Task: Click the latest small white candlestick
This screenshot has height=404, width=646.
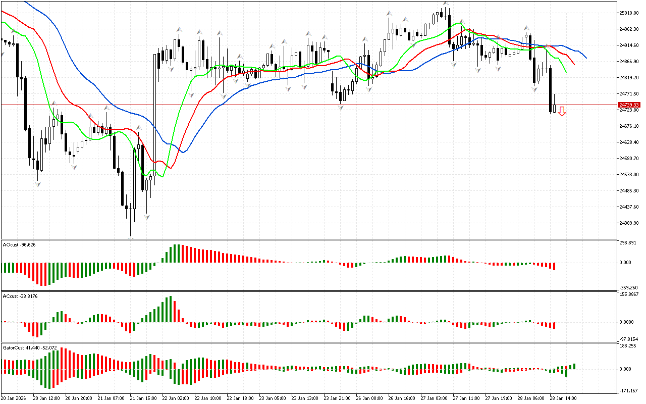Action: pos(554,108)
